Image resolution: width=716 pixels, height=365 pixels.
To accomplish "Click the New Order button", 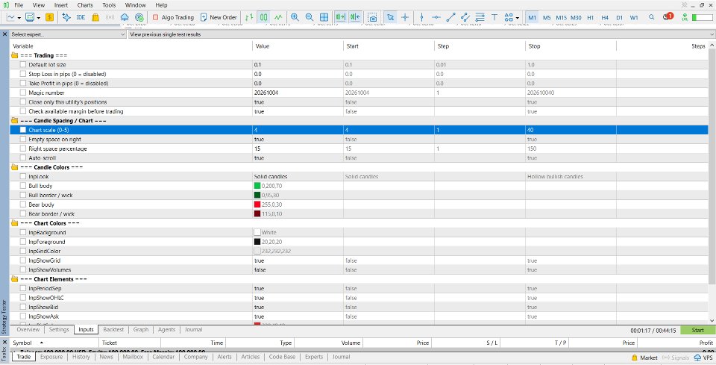I will tap(219, 17).
